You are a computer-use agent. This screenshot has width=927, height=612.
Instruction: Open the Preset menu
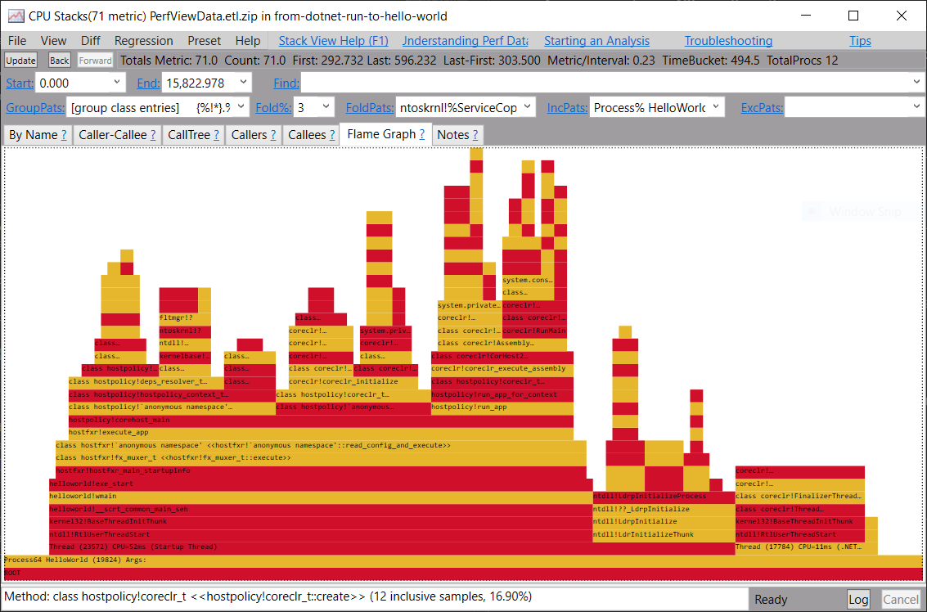tap(204, 41)
